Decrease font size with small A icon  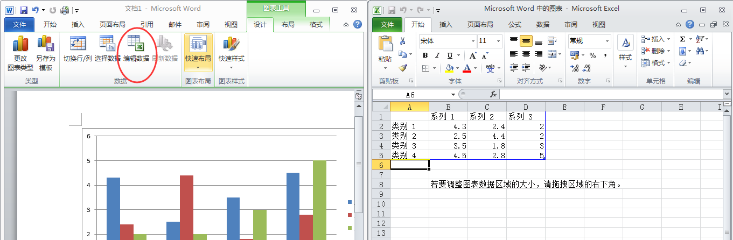click(x=485, y=55)
